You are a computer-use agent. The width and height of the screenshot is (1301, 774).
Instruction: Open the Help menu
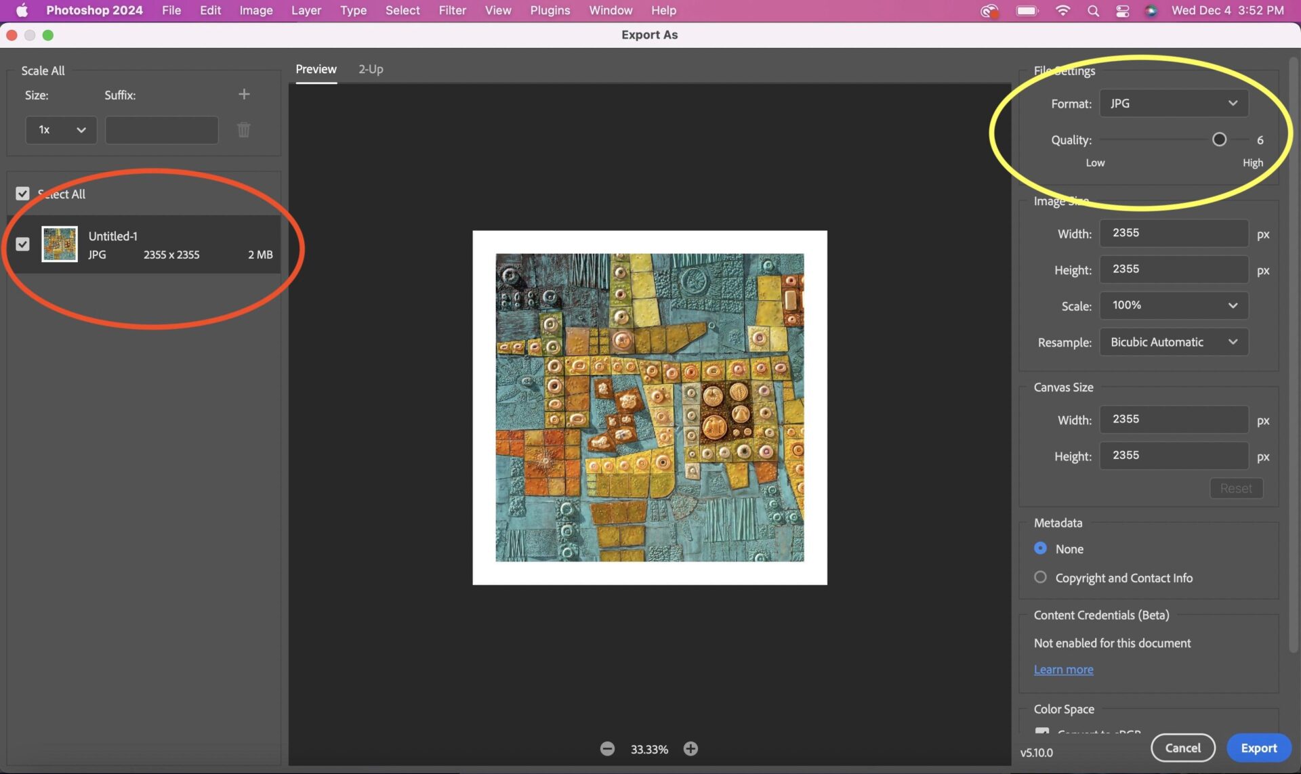tap(663, 10)
